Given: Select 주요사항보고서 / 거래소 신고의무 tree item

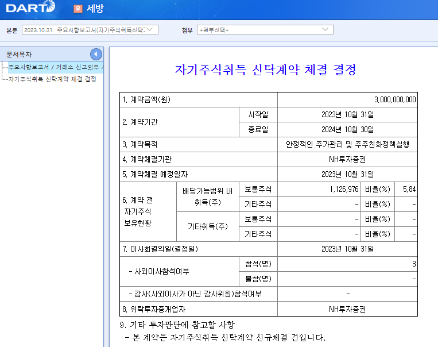Looking at the screenshot, I should (x=56, y=67).
